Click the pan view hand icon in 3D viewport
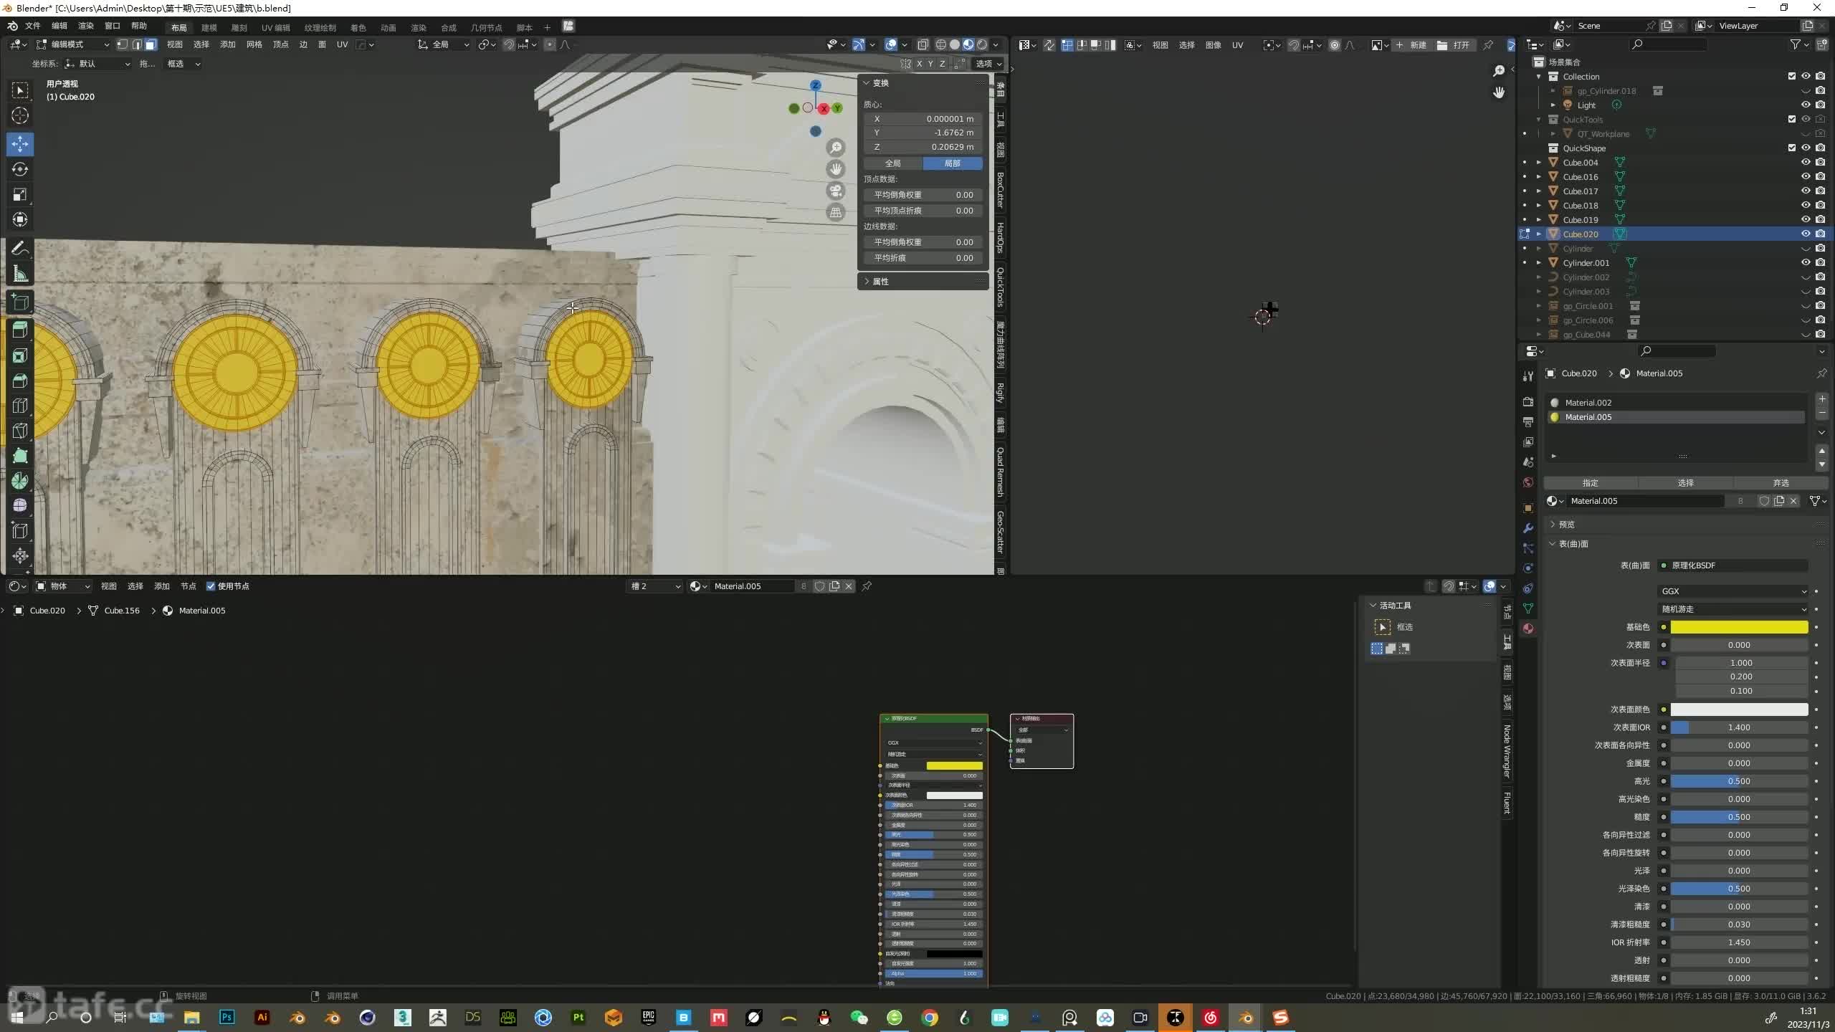The width and height of the screenshot is (1835, 1032). point(836,169)
